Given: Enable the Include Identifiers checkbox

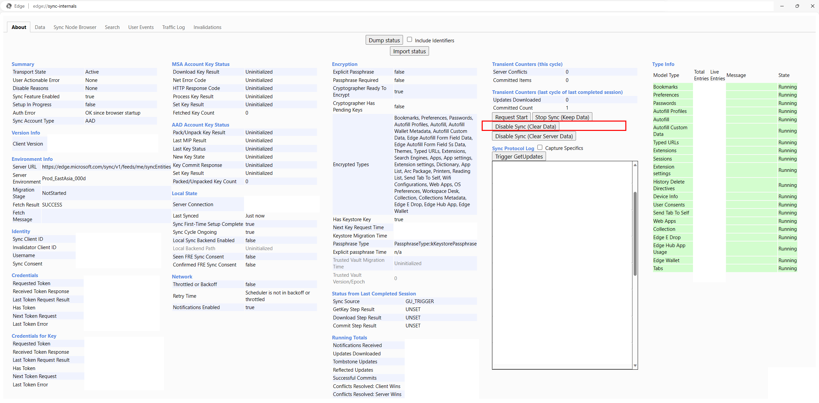Looking at the screenshot, I should click(x=409, y=40).
